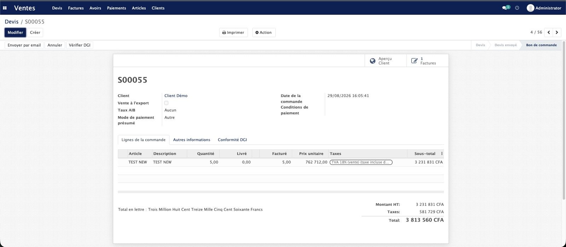Click Vérifier DGI button

pos(80,45)
